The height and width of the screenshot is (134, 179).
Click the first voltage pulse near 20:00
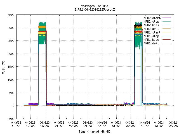(42, 64)
